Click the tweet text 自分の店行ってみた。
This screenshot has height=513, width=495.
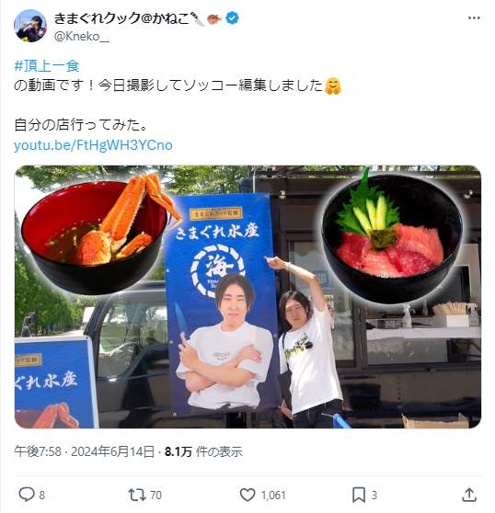point(80,125)
